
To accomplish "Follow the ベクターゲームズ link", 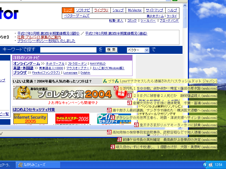I will click(77, 16).
